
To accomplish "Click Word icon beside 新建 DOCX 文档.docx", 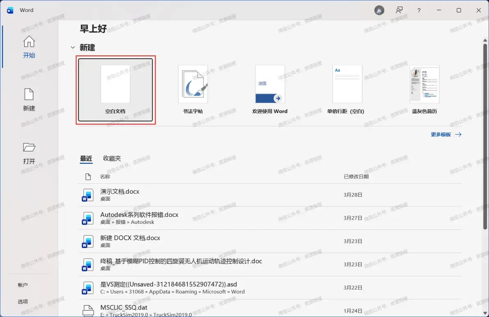I will [x=88, y=241].
